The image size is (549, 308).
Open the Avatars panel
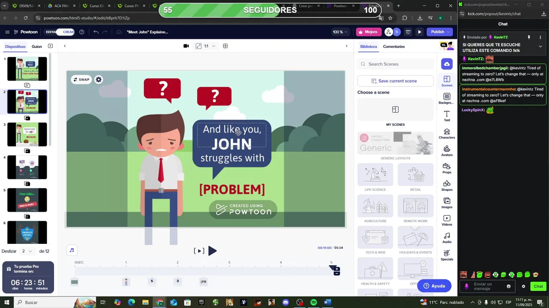(446, 151)
